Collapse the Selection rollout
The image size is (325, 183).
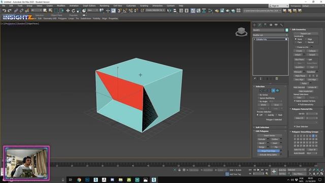tap(260, 86)
